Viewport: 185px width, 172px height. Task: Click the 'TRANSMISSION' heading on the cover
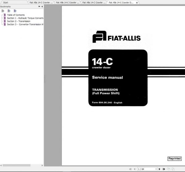click(105, 90)
